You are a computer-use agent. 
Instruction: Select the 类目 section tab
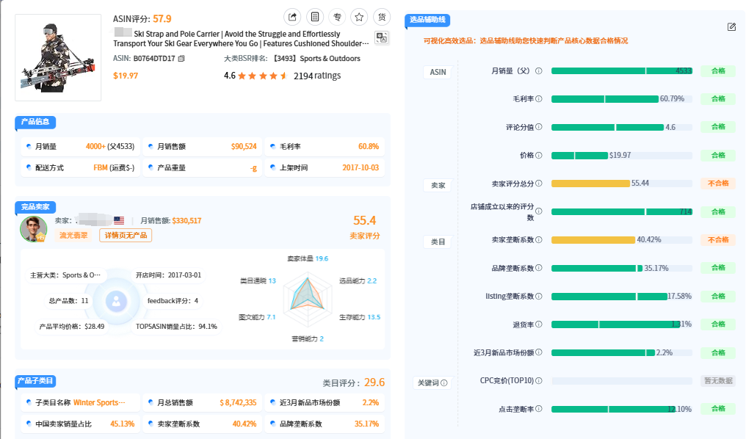tap(438, 242)
